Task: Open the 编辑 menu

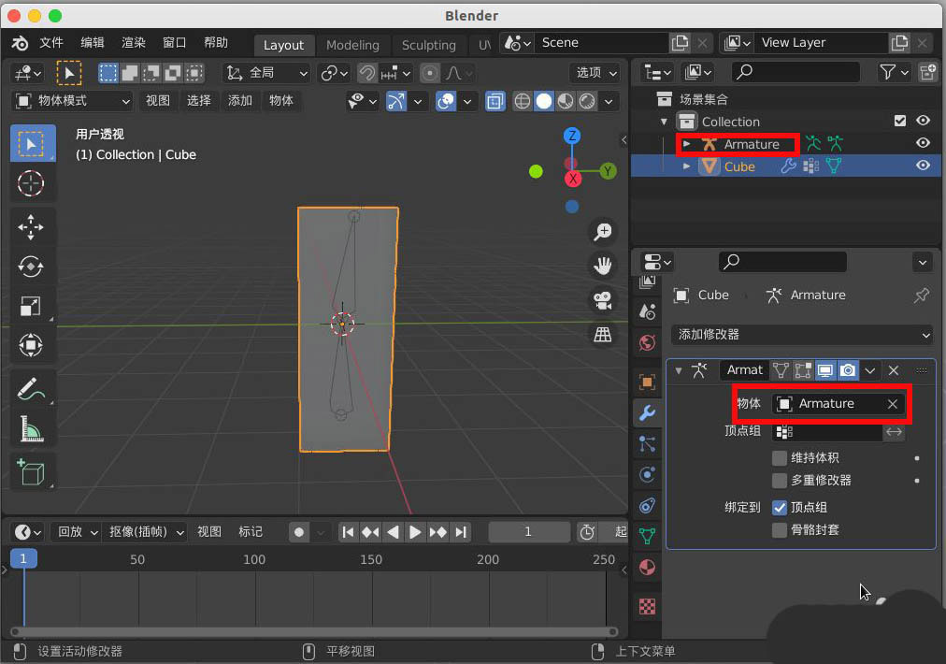Action: [93, 43]
